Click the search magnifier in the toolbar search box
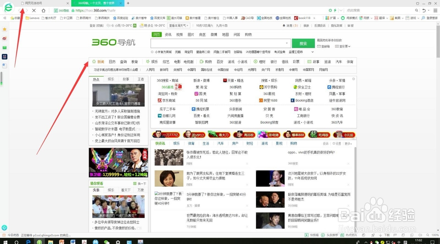The image size is (440, 244). (416, 11)
